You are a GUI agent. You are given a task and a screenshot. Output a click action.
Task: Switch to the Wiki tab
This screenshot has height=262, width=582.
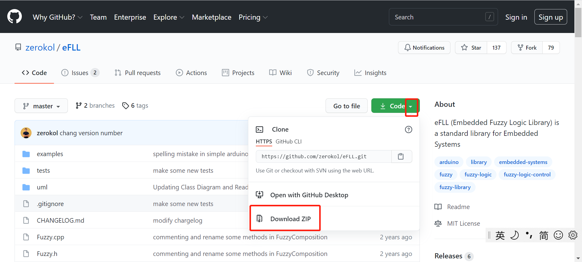pos(280,73)
